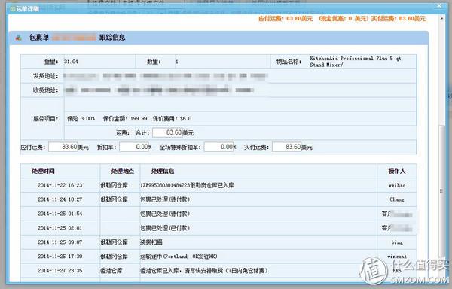Click the 运费合计 amount field
The width and height of the screenshot is (452, 289).
[167, 132]
